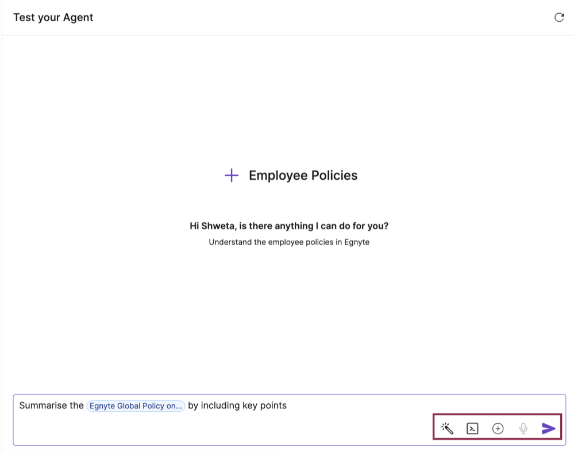The height and width of the screenshot is (452, 574).
Task: Select the Test your Agent panel header
Action: [x=53, y=17]
